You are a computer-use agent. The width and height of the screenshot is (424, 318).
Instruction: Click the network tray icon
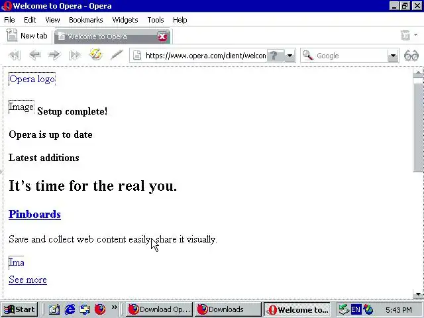click(x=344, y=309)
